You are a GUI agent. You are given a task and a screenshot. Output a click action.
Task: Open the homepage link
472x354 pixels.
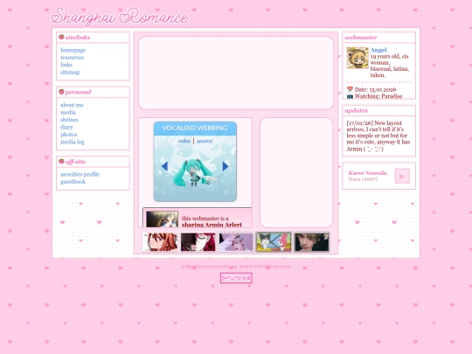(73, 50)
